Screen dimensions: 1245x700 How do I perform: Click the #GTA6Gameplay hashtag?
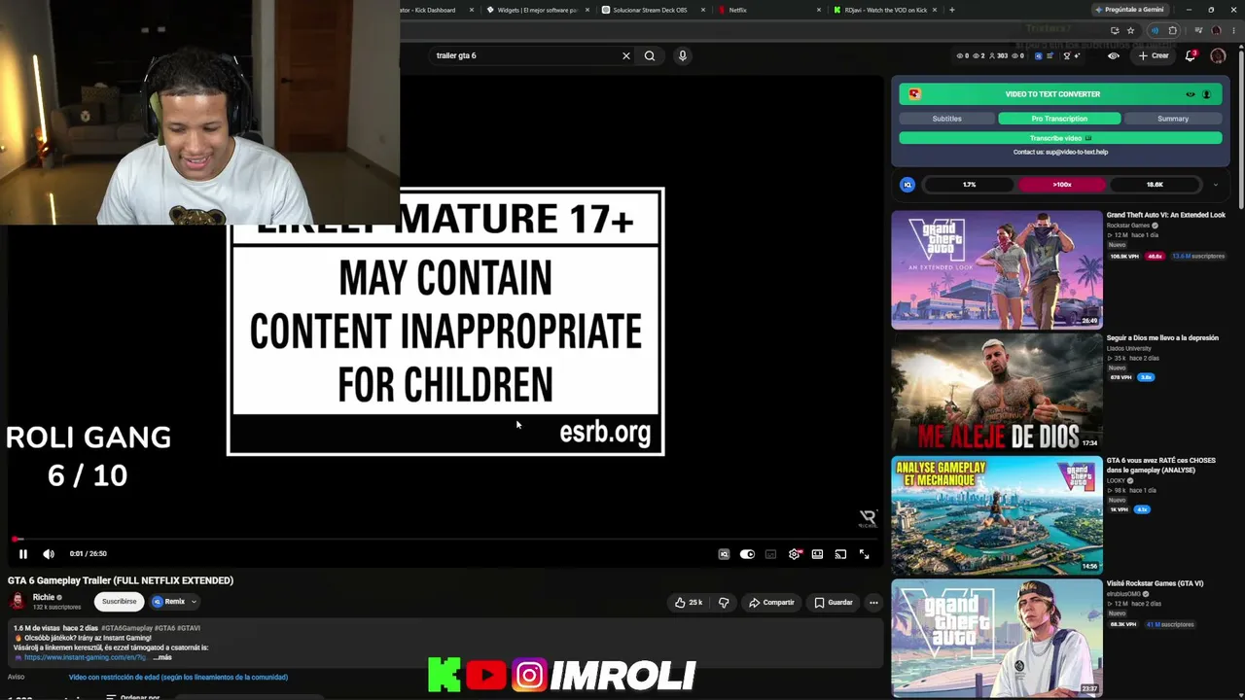[x=125, y=628]
